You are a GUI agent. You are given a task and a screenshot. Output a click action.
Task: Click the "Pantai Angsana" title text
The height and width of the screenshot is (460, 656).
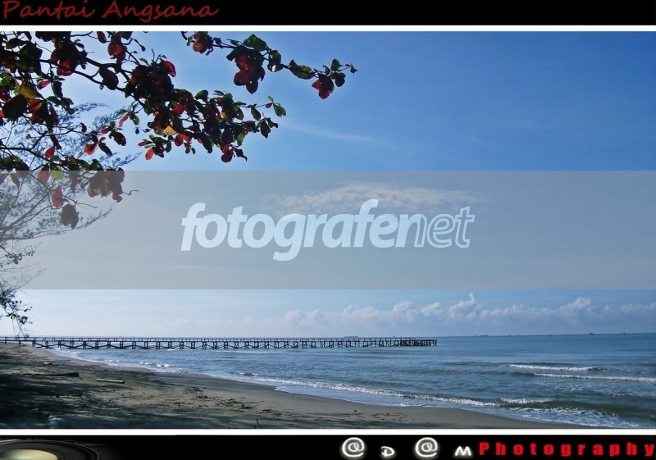pyautogui.click(x=111, y=10)
